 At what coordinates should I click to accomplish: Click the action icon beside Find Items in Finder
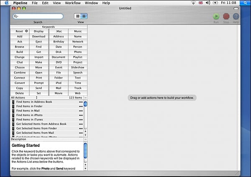click(13, 106)
